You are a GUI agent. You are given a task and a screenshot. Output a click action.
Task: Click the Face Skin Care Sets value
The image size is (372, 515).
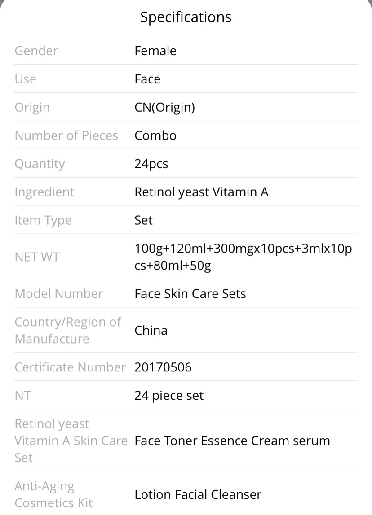(x=190, y=294)
